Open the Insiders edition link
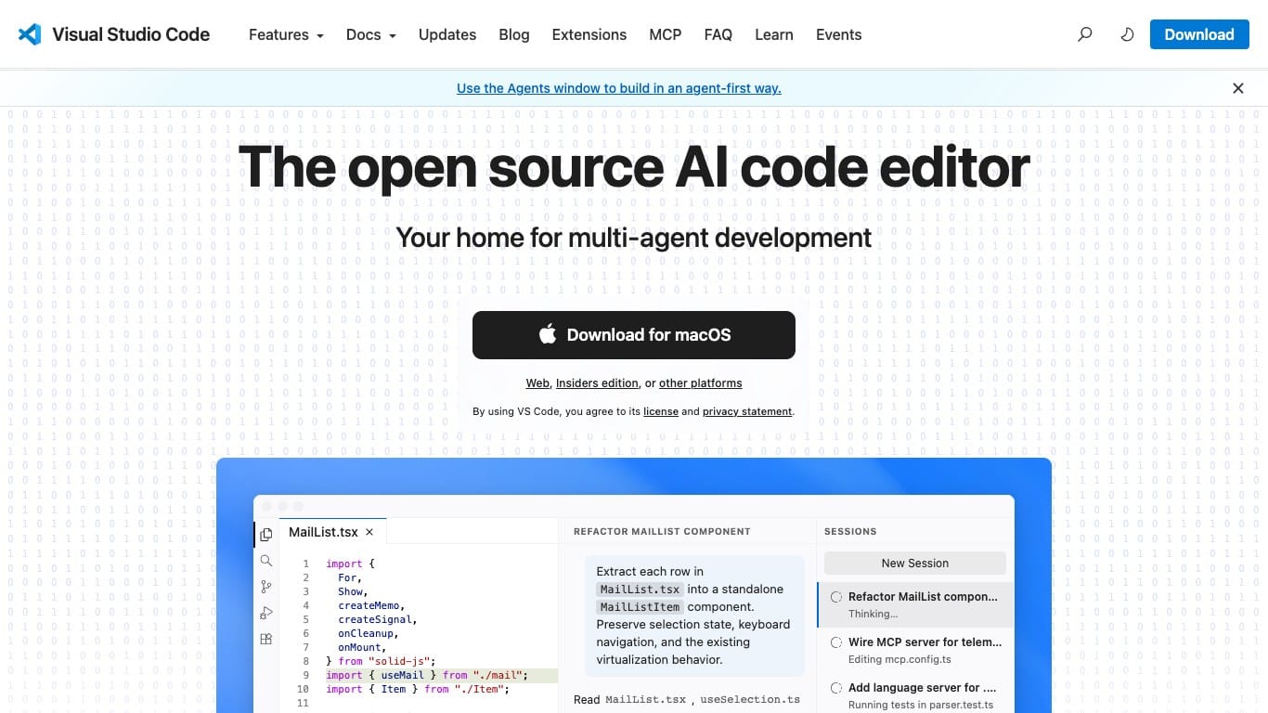This screenshot has width=1268, height=713. pos(597,383)
